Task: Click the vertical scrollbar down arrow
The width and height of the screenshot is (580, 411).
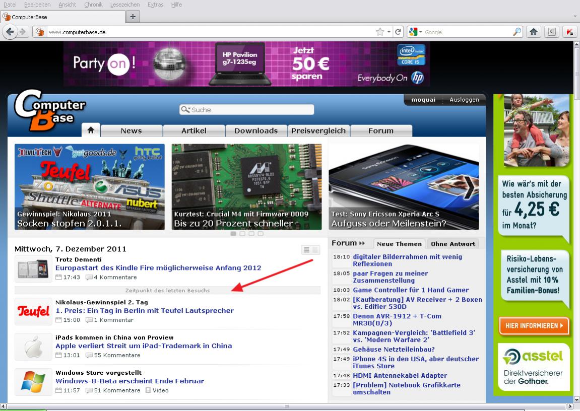Action: (576, 399)
